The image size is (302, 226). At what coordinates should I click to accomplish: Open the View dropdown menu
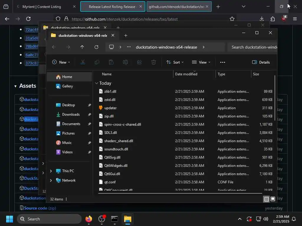click(x=201, y=62)
